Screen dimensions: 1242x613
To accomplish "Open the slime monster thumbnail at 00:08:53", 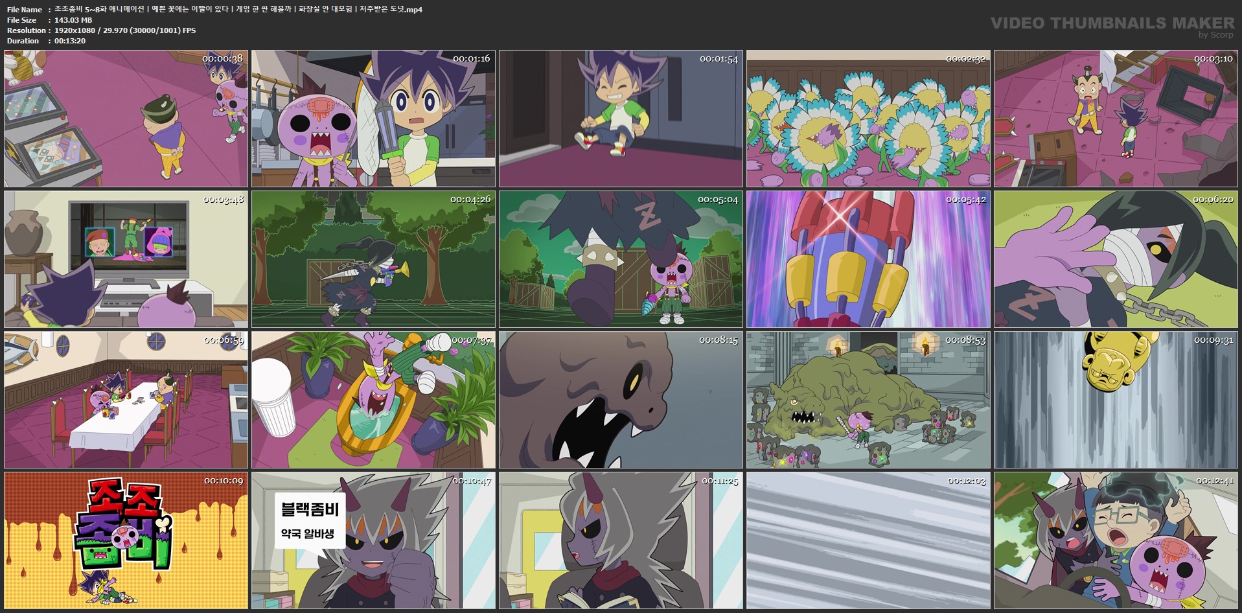I will click(868, 400).
